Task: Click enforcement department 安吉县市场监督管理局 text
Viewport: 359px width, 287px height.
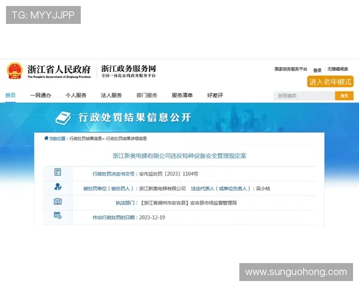Action: pyautogui.click(x=214, y=203)
